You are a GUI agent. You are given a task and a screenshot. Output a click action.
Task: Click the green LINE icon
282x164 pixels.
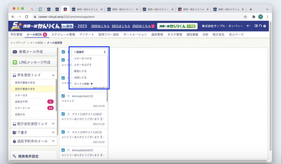[x=15, y=62]
